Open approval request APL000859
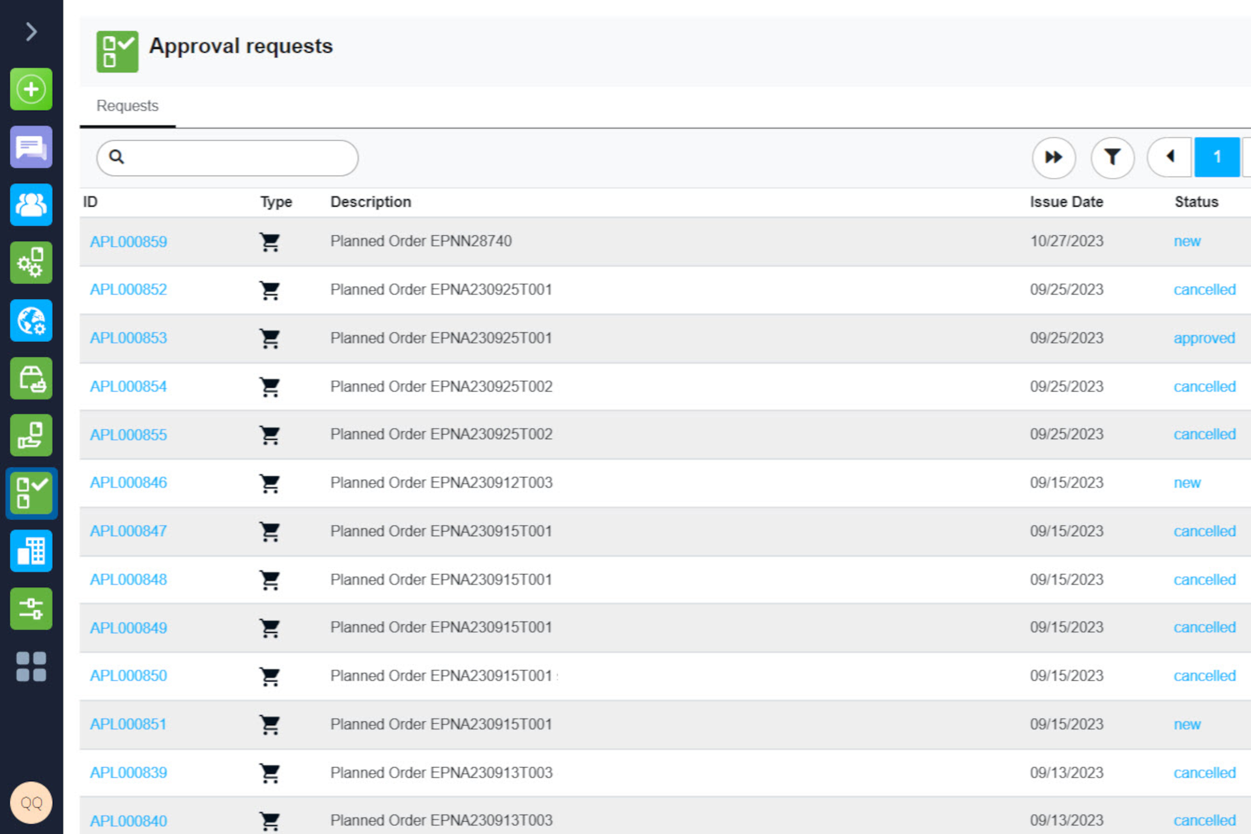The width and height of the screenshot is (1251, 834). (128, 241)
